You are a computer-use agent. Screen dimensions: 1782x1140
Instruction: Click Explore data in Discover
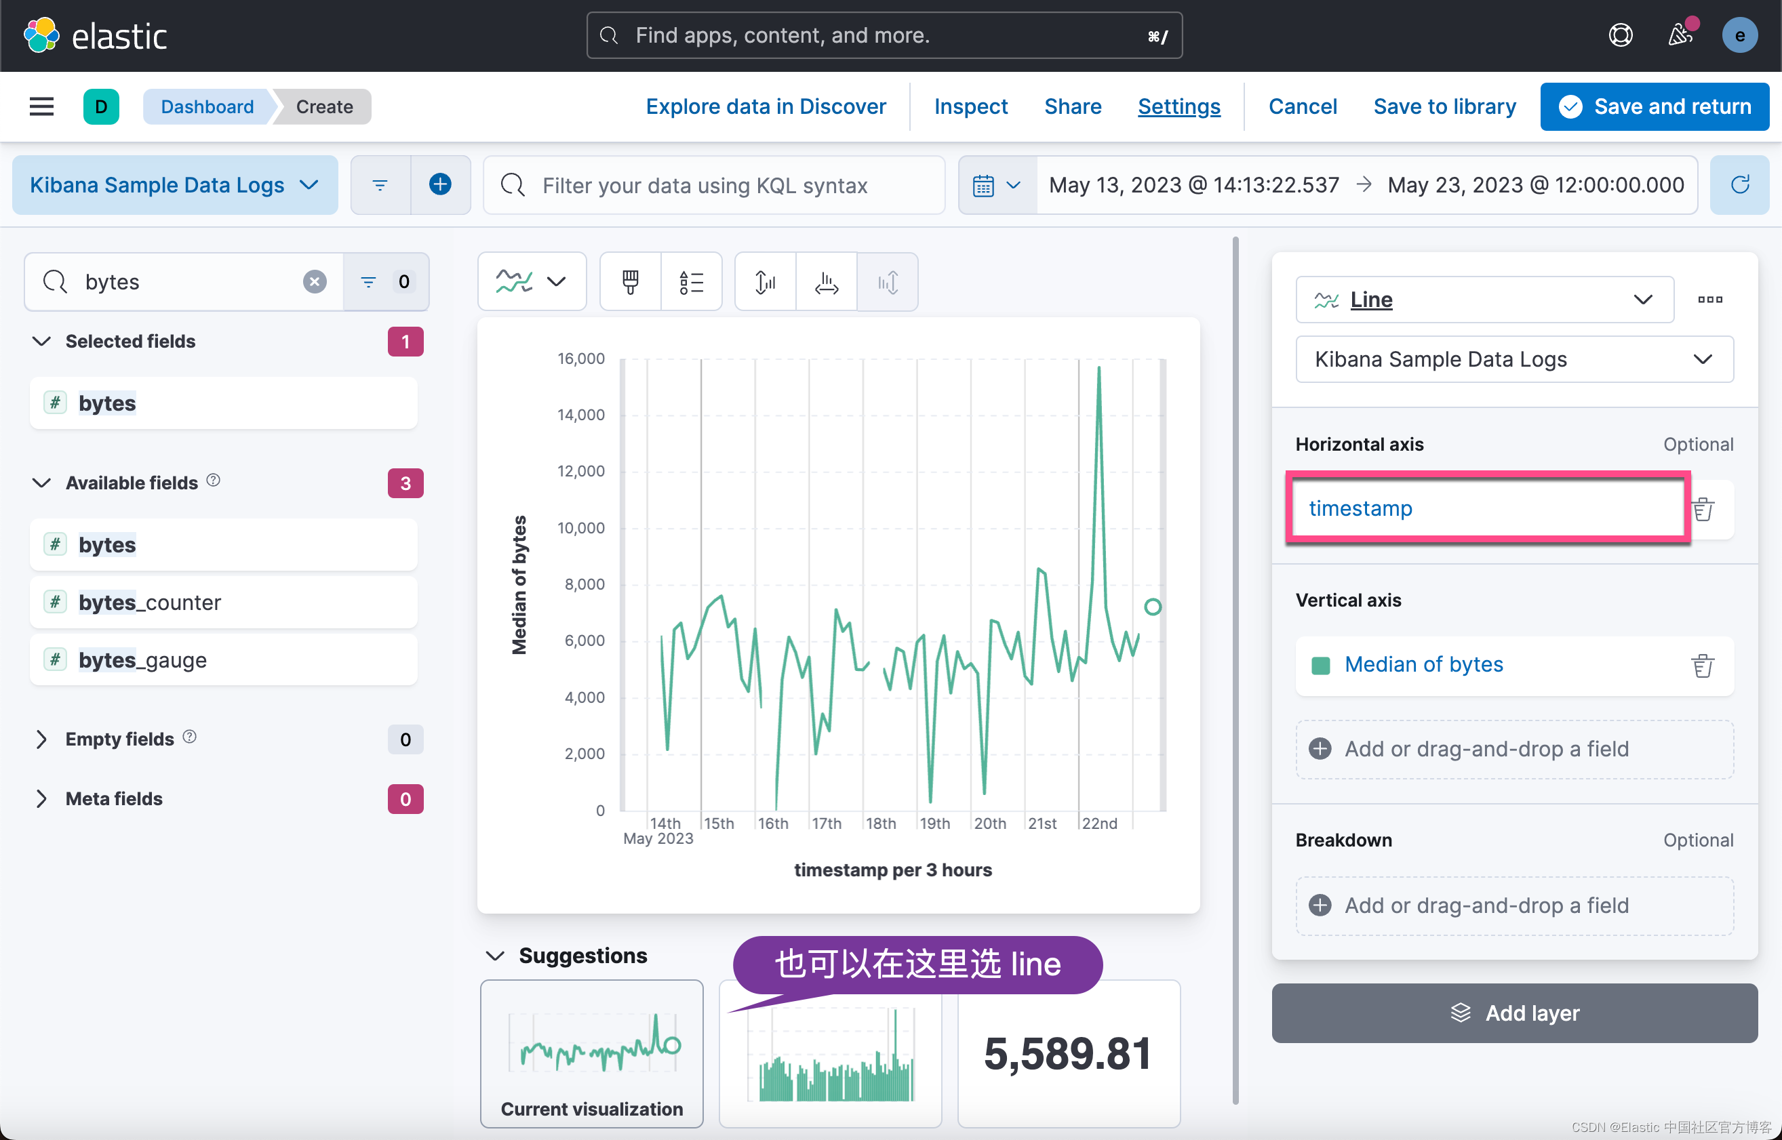766,106
